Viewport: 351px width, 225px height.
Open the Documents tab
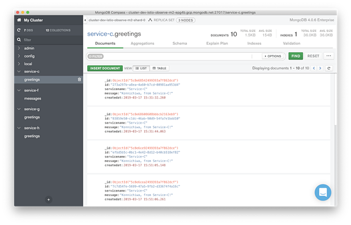[x=105, y=43]
